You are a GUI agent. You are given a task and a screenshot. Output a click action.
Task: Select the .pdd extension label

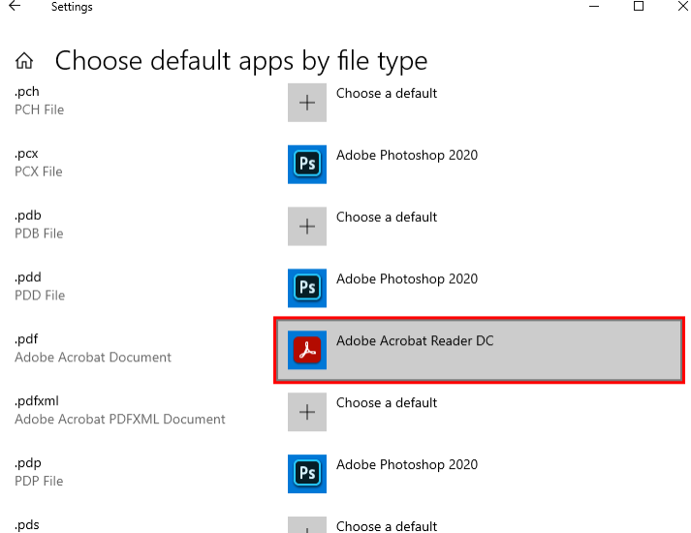tap(28, 277)
